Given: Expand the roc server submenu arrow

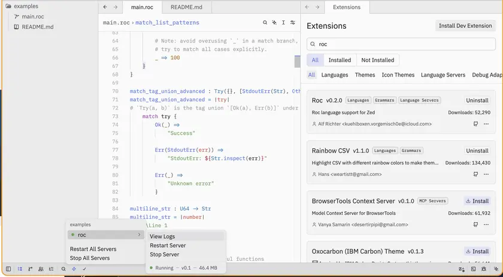Looking at the screenshot, I should 139,235.
